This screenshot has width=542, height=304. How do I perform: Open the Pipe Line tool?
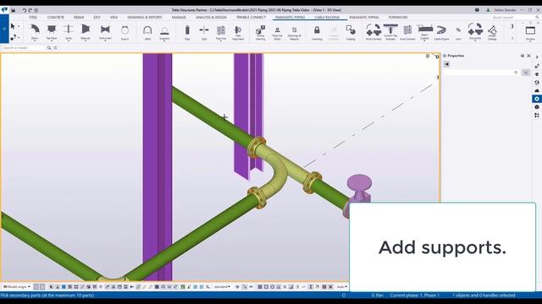coord(221,32)
